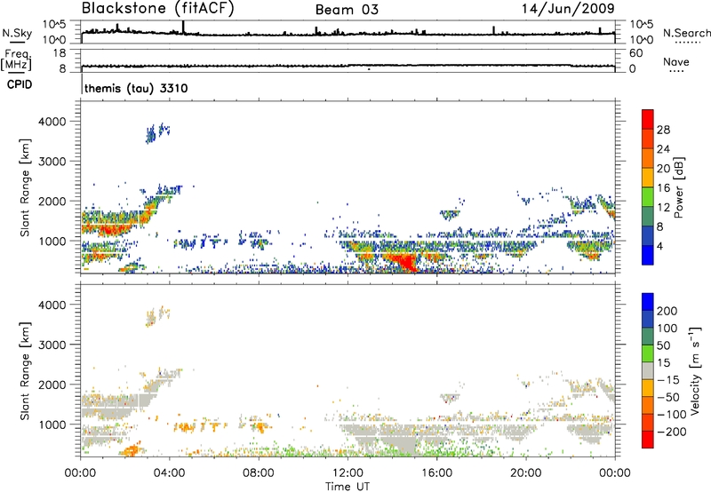The height and width of the screenshot is (492, 711).
Task: Pick the top blue segment of velocity colorbar
Action: 648,302
